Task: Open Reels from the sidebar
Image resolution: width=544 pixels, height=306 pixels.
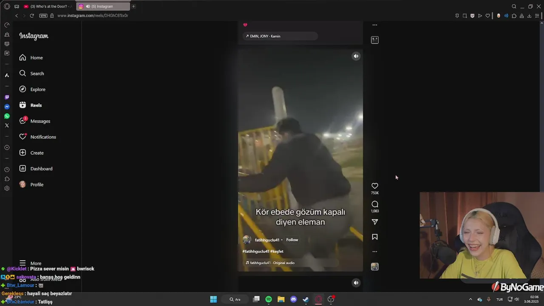Action: click(31, 105)
